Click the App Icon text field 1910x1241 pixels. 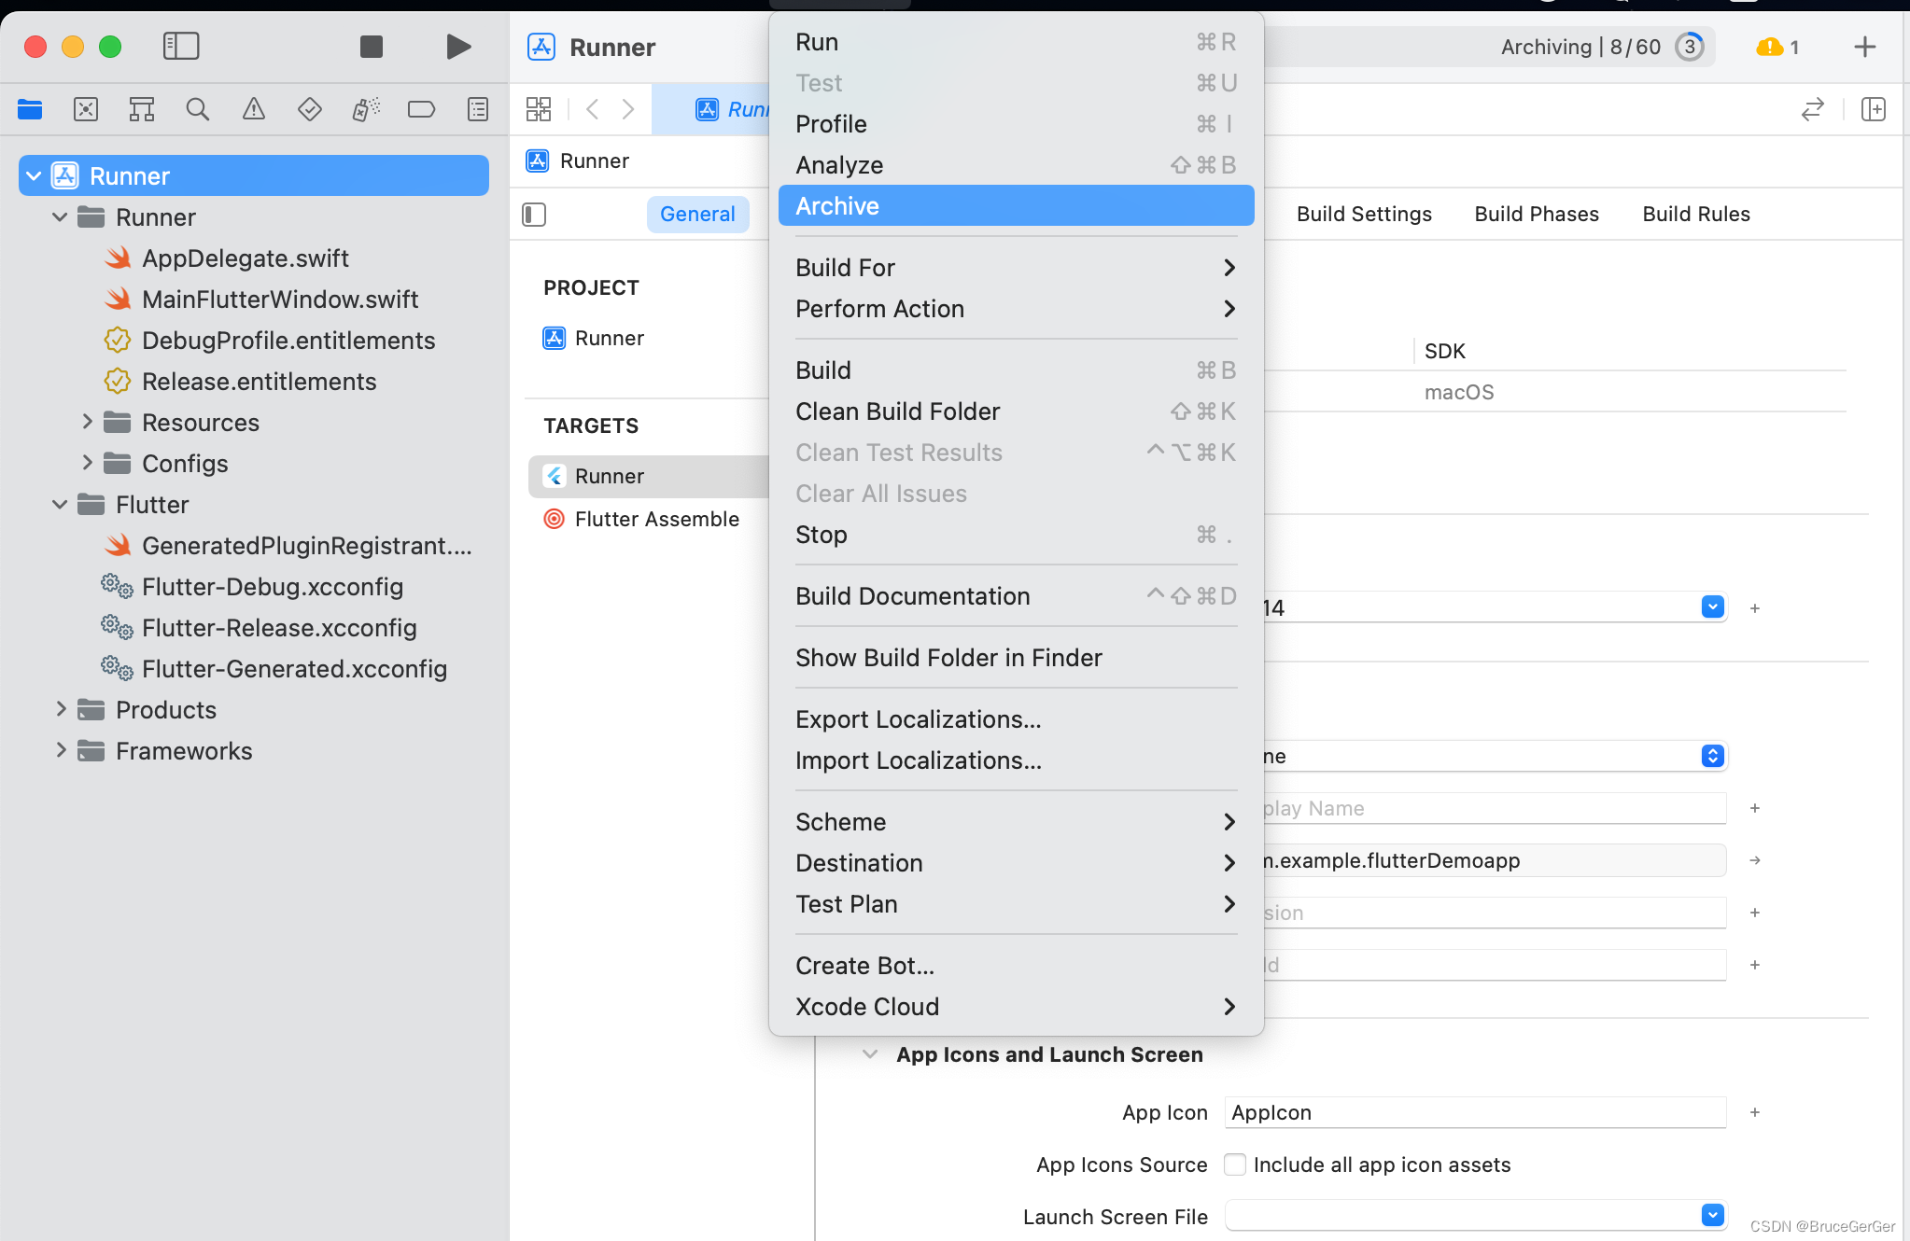[1475, 1112]
